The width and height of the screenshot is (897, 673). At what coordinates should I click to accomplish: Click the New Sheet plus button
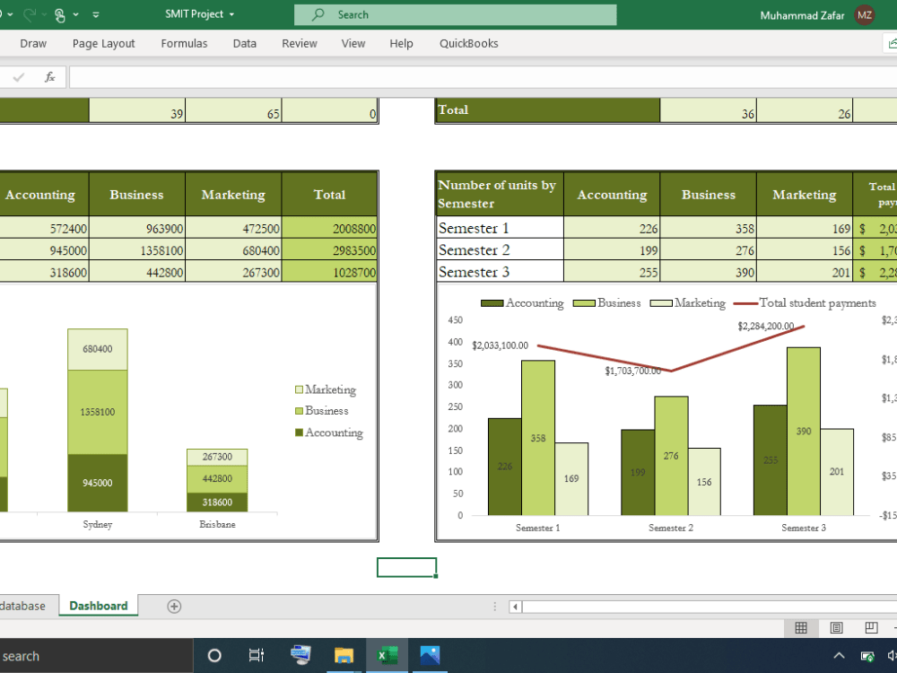[172, 606]
